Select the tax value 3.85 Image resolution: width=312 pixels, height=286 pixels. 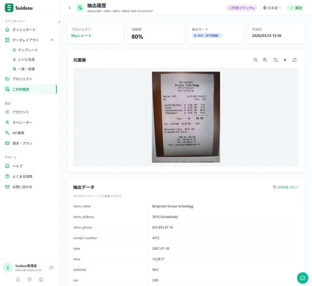pos(155,280)
